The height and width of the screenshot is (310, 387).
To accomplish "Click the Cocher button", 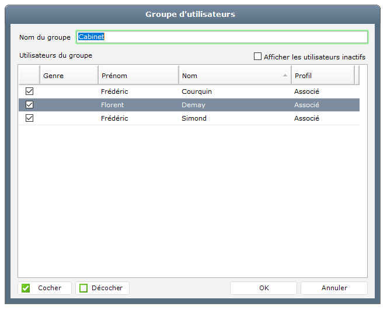I will [x=44, y=288].
